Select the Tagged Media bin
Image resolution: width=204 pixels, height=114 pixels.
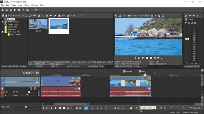[13, 24]
